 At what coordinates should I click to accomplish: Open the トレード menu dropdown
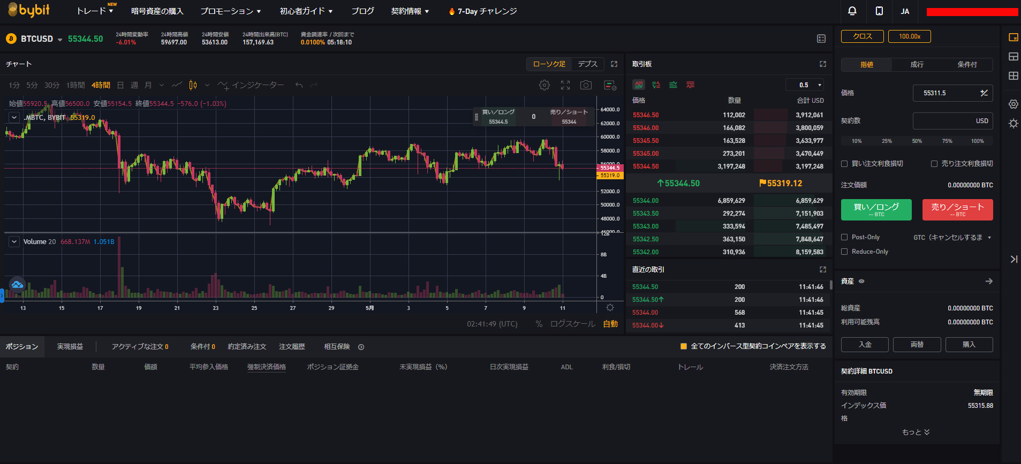(x=95, y=11)
